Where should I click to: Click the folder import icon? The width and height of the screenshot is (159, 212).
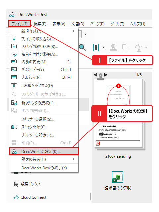(14, 46)
